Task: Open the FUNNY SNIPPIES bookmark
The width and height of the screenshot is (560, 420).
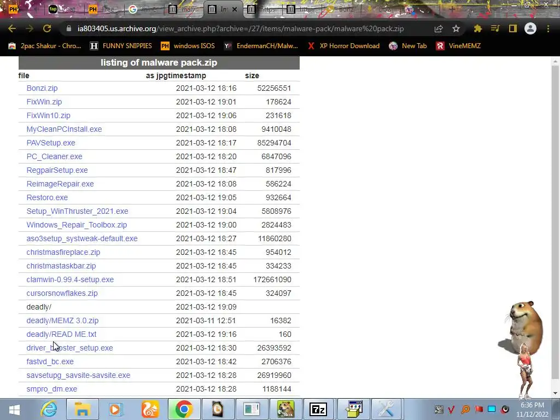Action: pos(121,46)
